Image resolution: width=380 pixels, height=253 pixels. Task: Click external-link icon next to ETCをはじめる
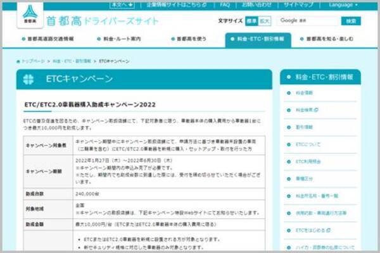328,230
